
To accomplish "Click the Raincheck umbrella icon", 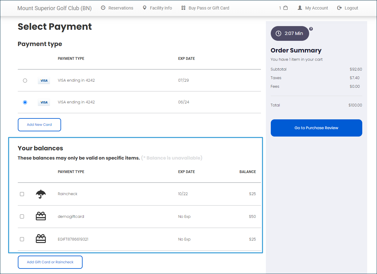I will click(x=41, y=194).
